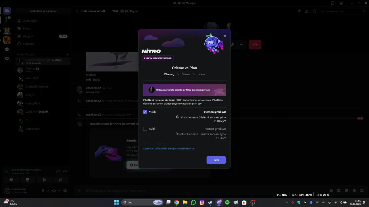Click the Ordensmarschall Nitro trial banner
Image resolution: width=369 pixels, height=207 pixels.
(x=184, y=90)
